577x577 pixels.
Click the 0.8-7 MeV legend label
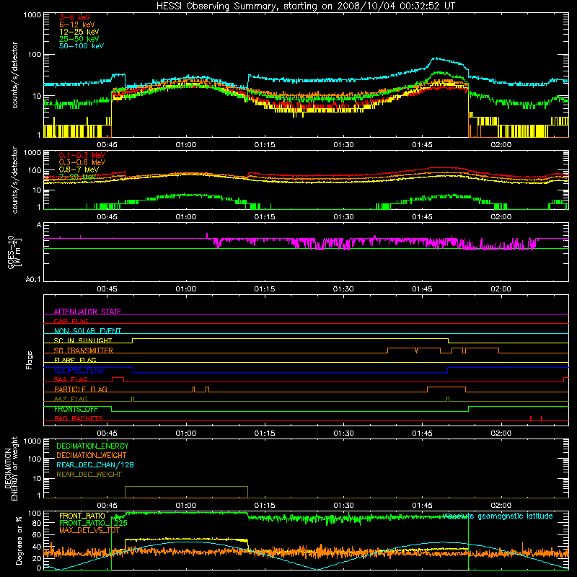point(79,169)
